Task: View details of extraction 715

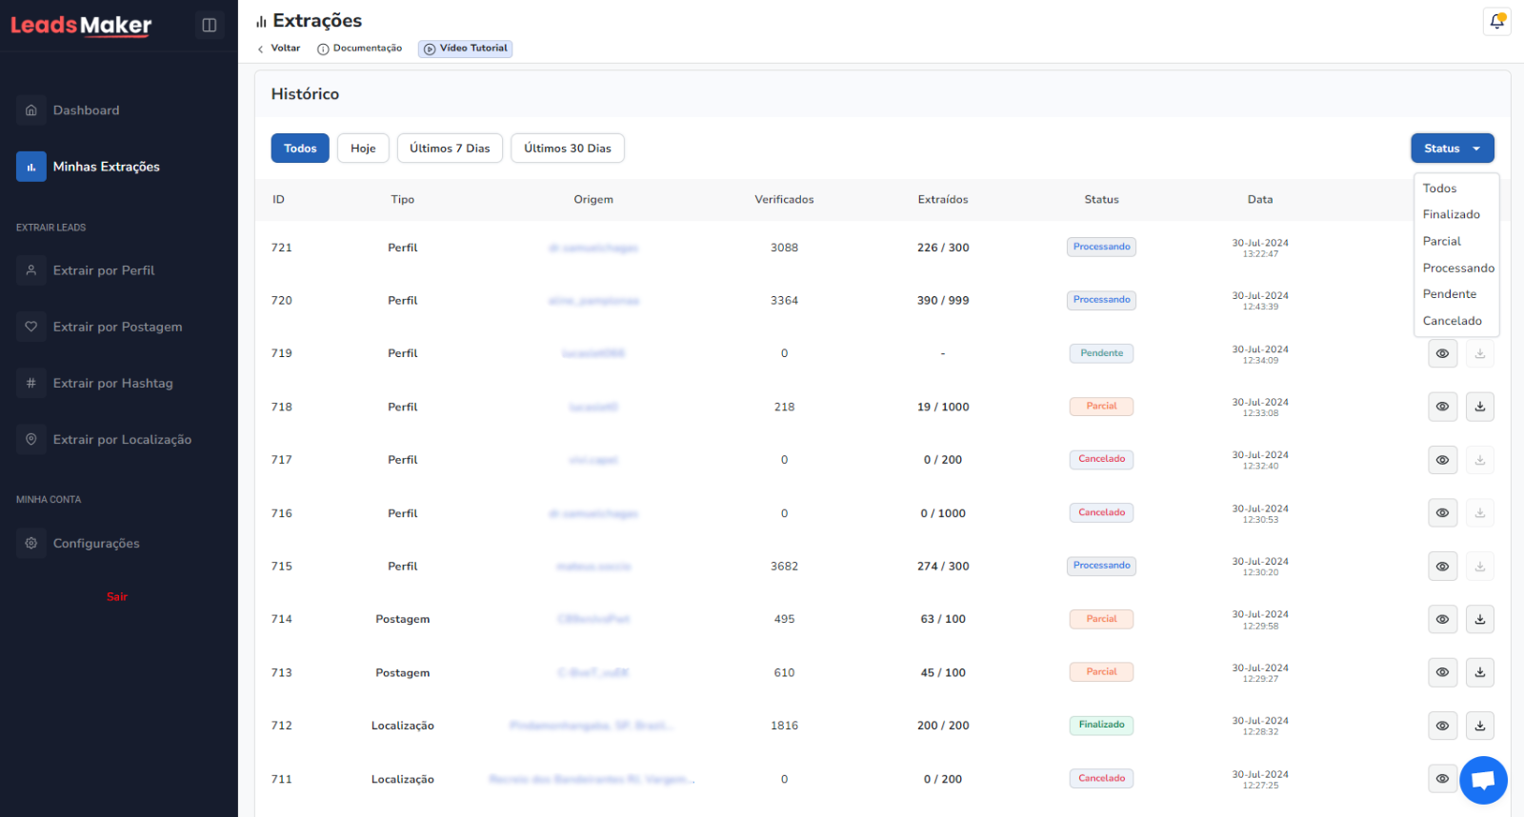Action: click(x=1443, y=567)
